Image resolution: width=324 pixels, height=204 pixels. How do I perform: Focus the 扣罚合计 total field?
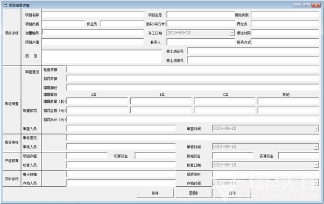(193, 119)
